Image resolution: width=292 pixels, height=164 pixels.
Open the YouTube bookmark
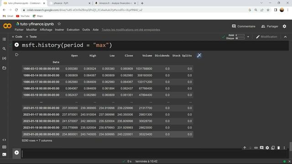point(23,16)
